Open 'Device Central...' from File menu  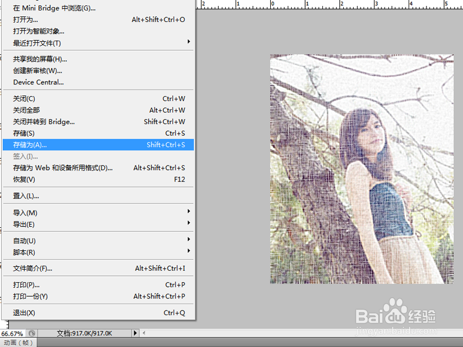tap(98, 82)
